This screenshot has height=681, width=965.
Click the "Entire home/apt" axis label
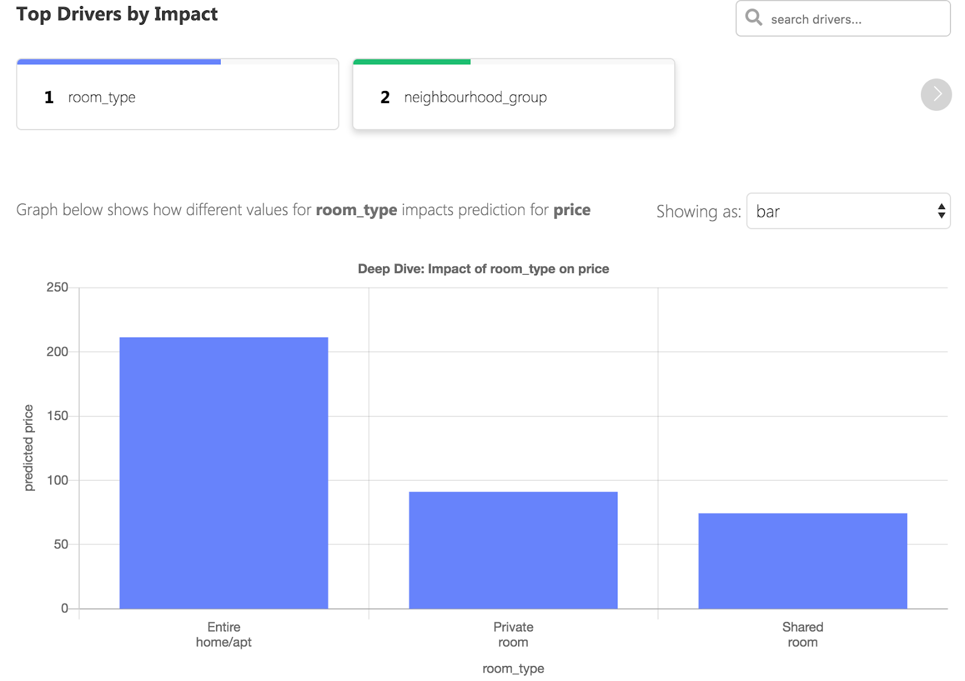pyautogui.click(x=224, y=635)
